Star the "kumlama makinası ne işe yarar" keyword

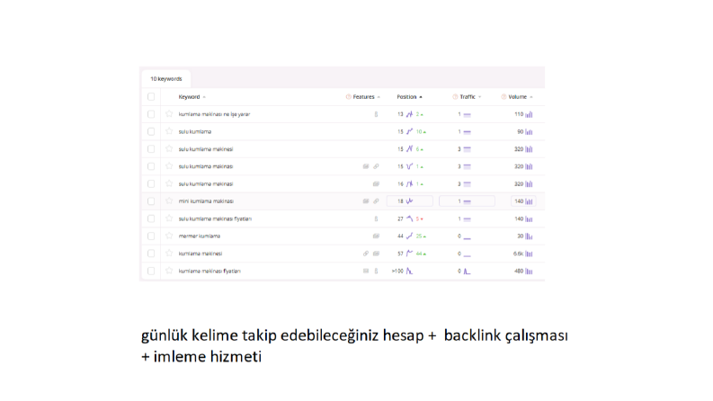(x=169, y=114)
